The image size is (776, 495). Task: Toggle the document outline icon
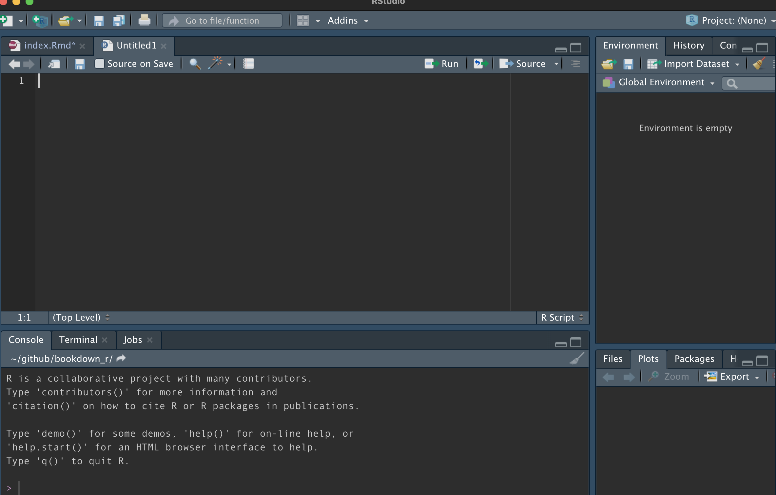[575, 64]
